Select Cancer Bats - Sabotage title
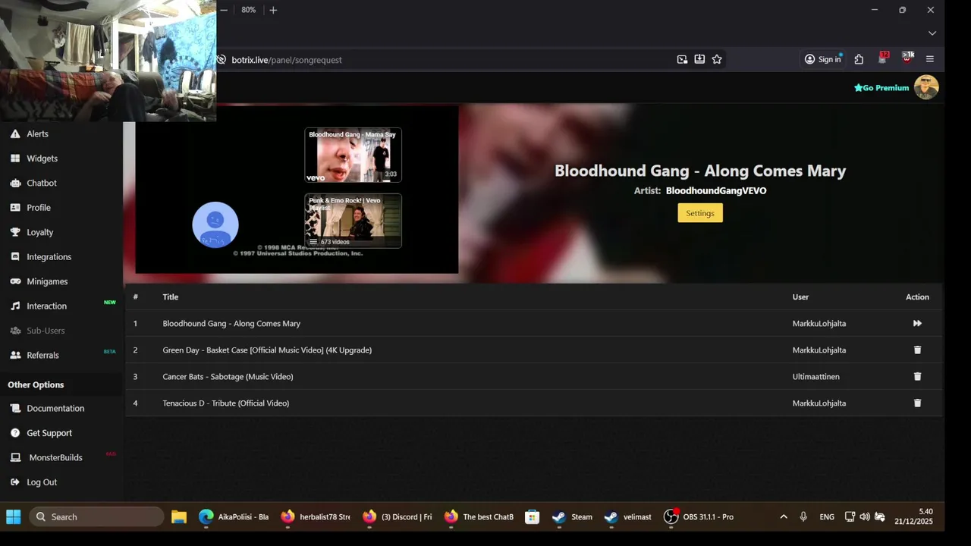Screen dimensions: 971x546 [228, 376]
